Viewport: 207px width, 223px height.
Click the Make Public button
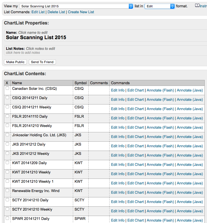(16, 62)
